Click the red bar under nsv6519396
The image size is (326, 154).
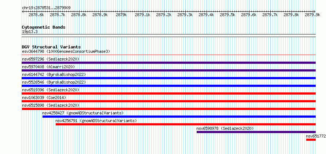point(169,93)
